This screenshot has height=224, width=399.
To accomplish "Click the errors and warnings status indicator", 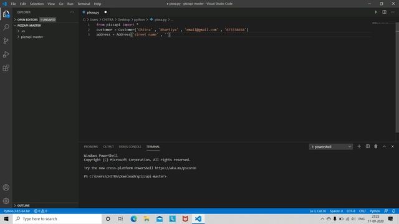I will 41,211.
